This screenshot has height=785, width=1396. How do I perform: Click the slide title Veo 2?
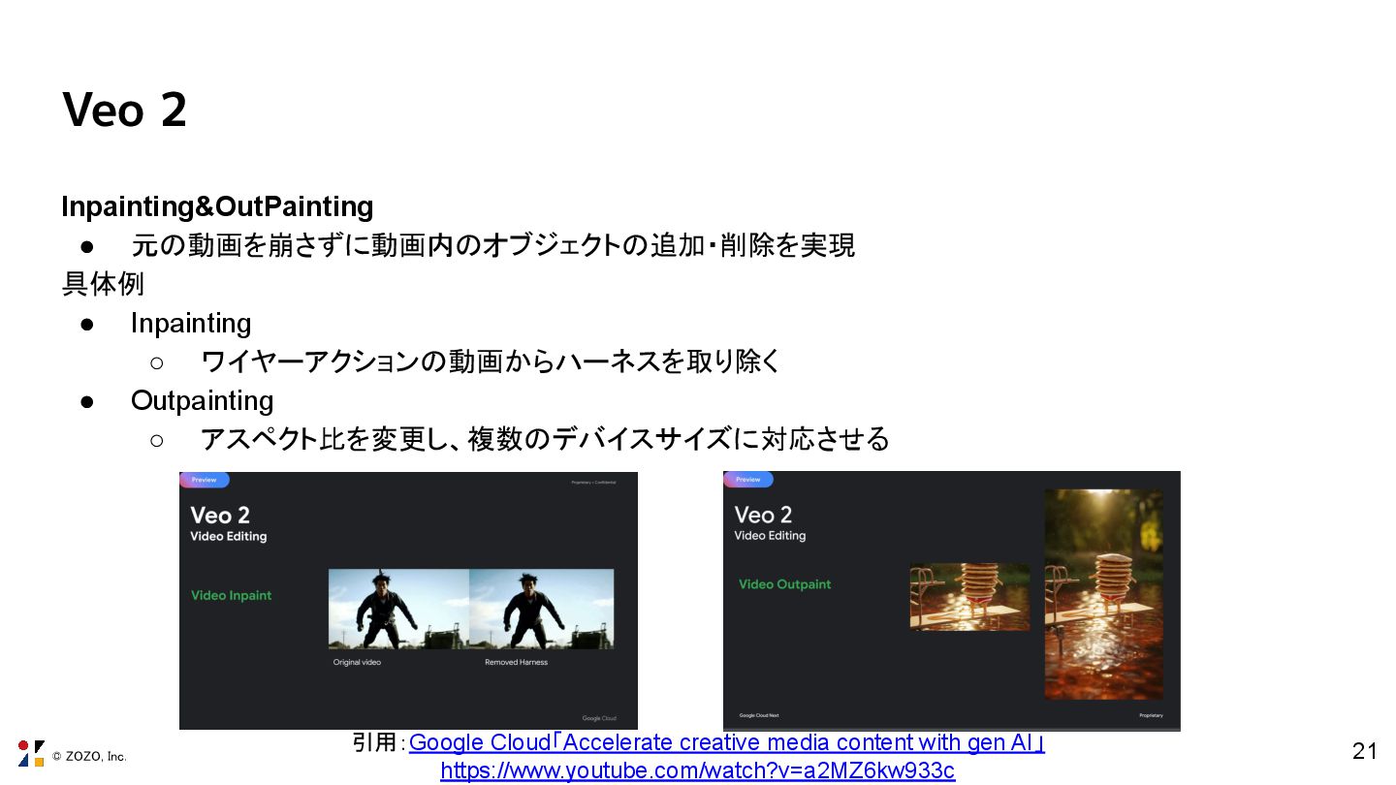point(124,110)
